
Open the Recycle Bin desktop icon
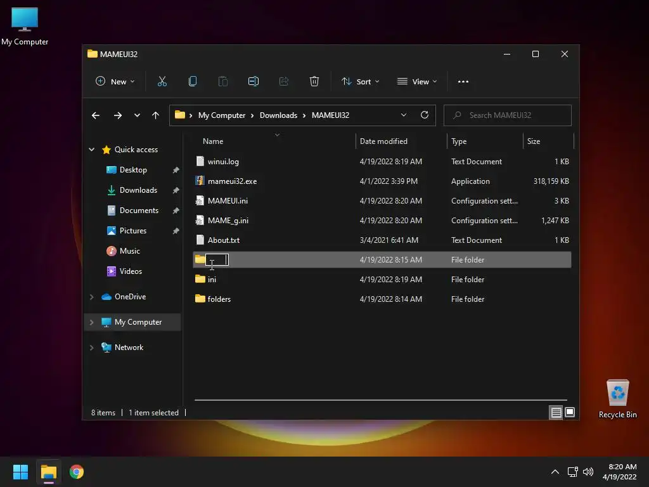[x=617, y=399]
